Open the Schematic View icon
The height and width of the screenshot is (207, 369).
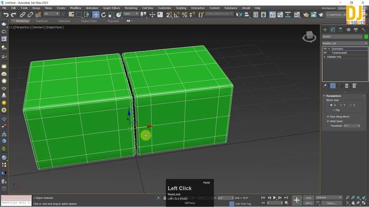(288, 15)
